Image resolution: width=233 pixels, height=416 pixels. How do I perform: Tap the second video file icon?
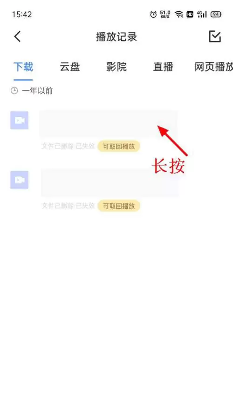(19, 180)
